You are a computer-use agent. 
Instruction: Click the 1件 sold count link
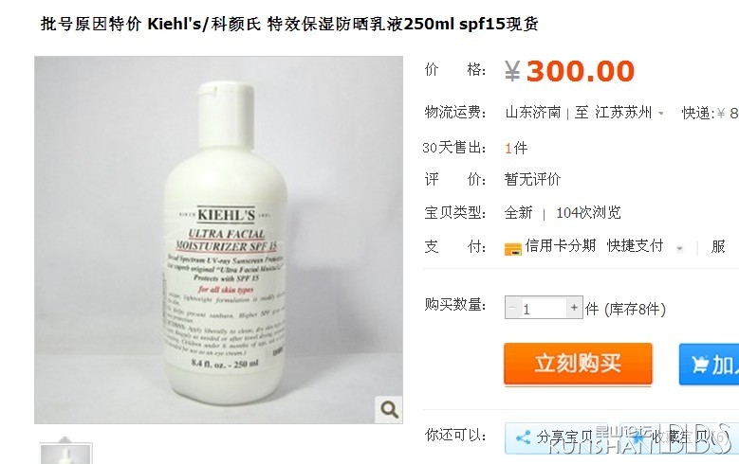[516, 149]
